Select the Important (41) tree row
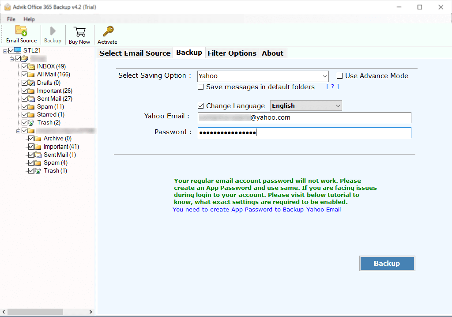452x317 pixels. click(x=61, y=147)
